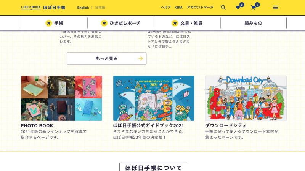Open the hamburger menu icon
Viewport: 305px width, 171px height.
pyautogui.click(x=275, y=8)
